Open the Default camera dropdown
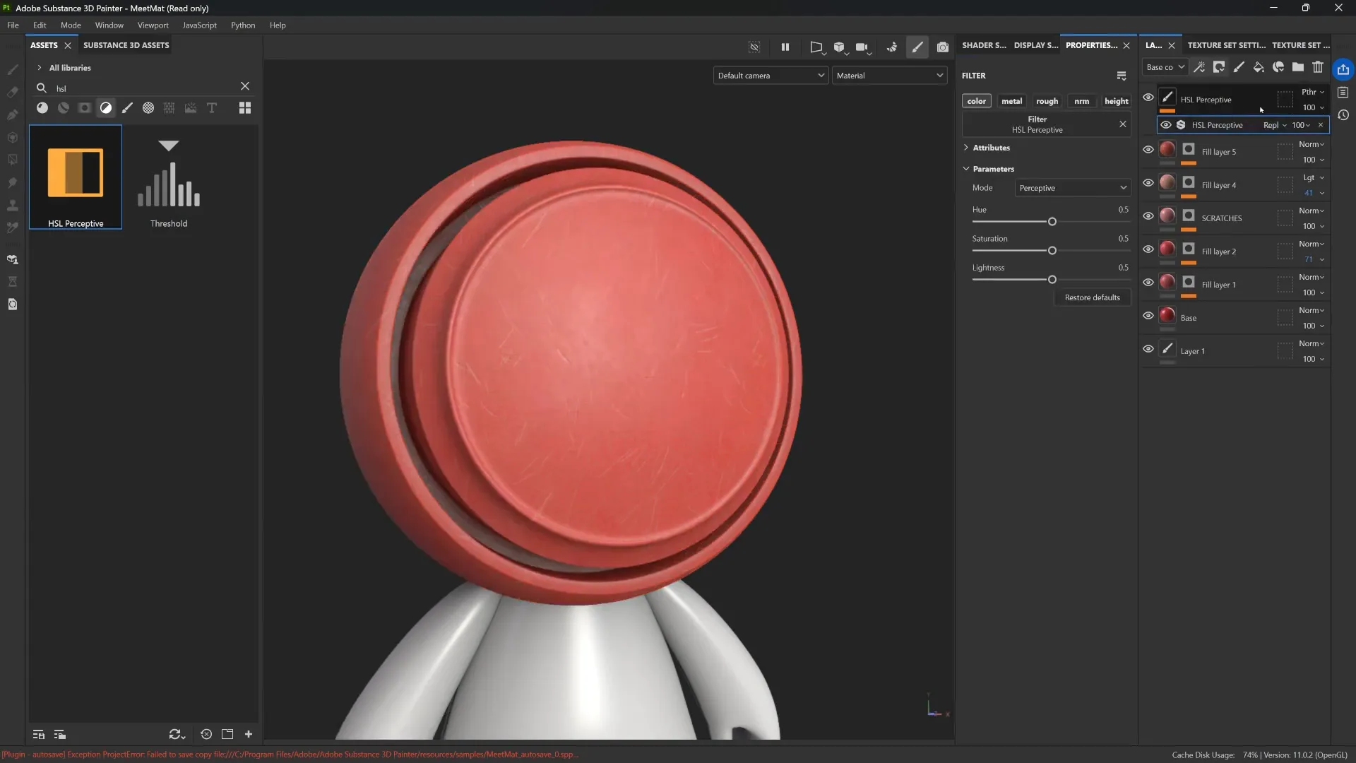1356x763 pixels. point(771,76)
